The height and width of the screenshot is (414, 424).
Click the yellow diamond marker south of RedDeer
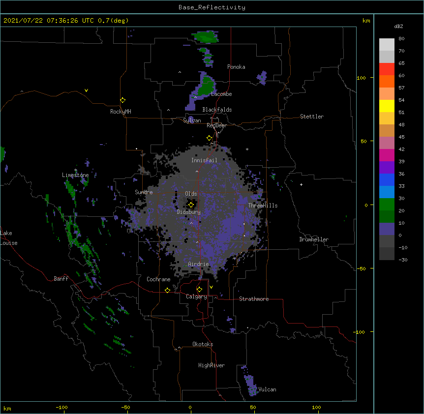point(209,138)
